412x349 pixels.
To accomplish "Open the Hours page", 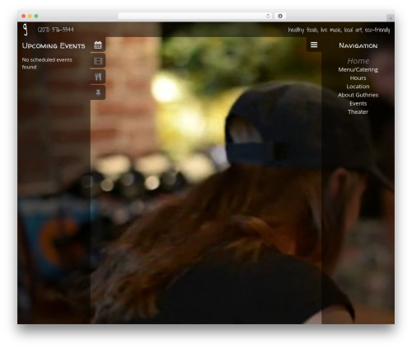I will [358, 78].
